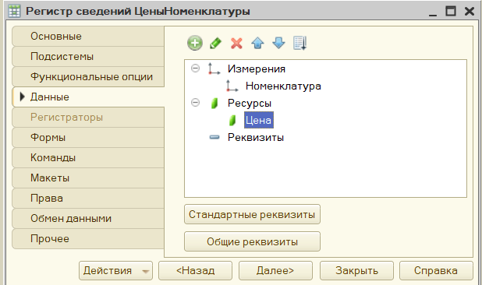Open help via the Справка button
482x285 pixels.
(x=436, y=270)
